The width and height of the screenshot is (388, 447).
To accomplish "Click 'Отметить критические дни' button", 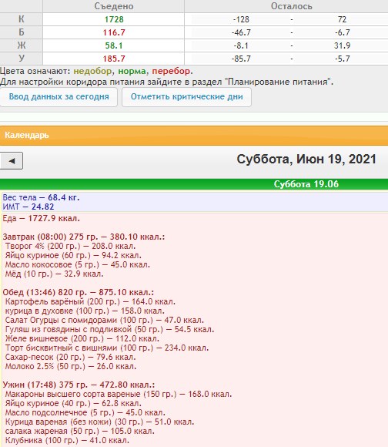I will (187, 97).
